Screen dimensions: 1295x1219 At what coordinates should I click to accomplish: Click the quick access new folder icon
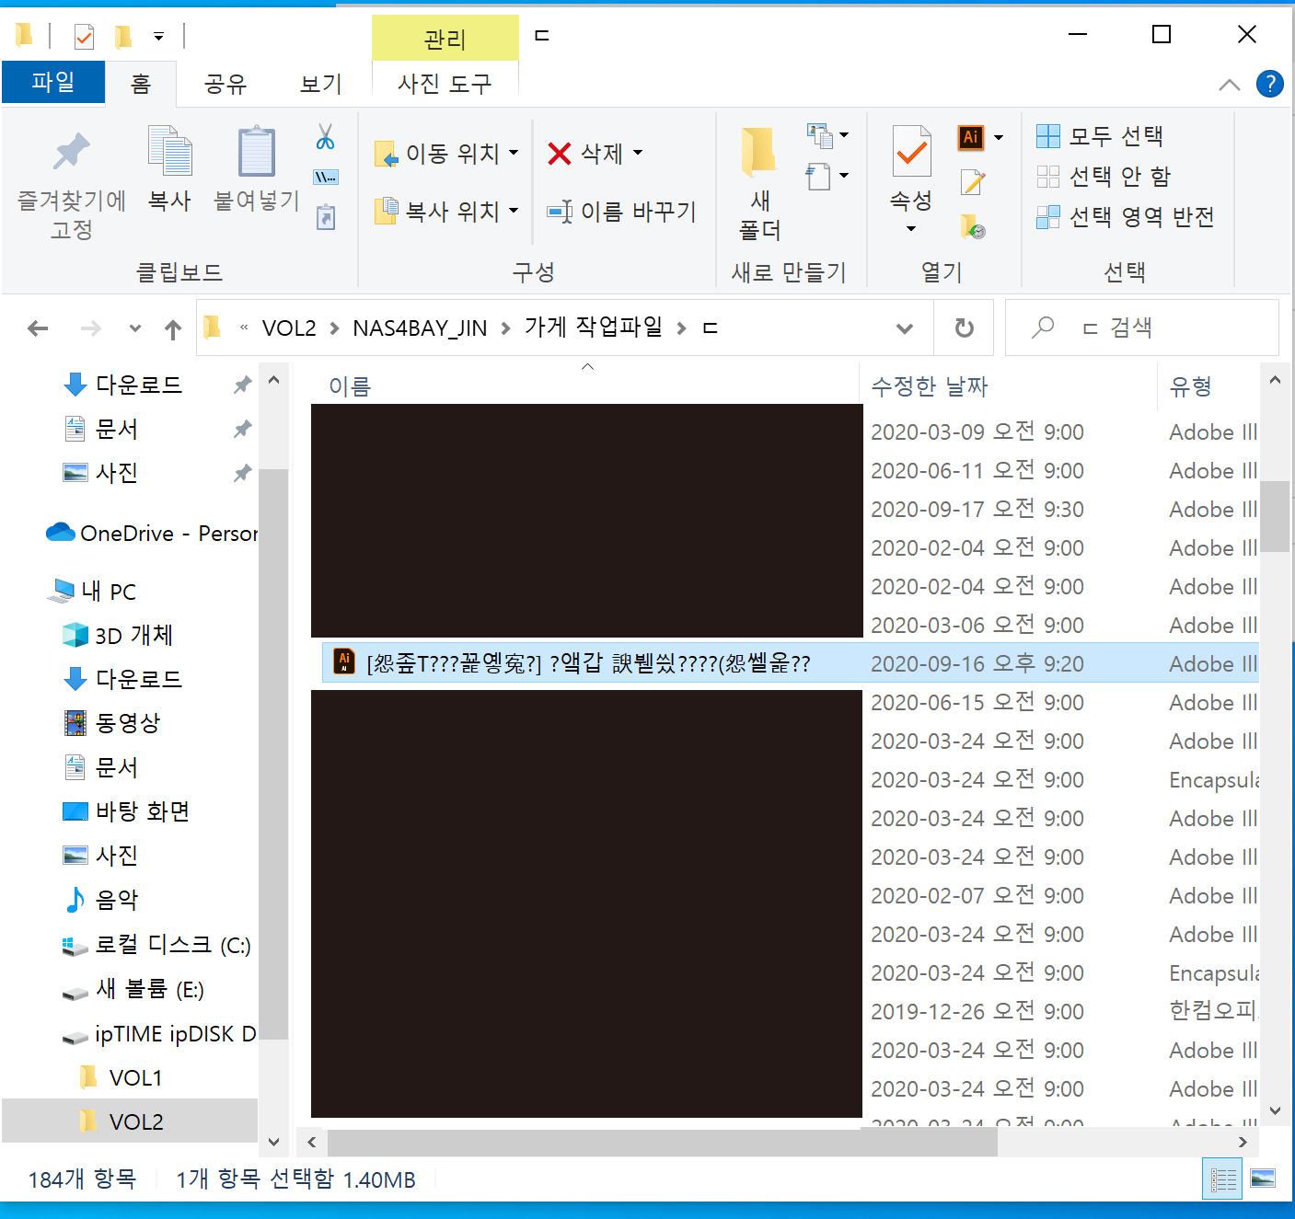point(123,36)
